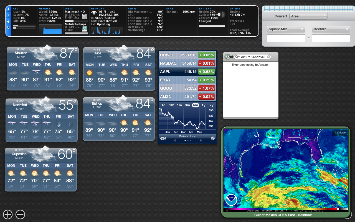Open Stocks widget info button

click(x=213, y=138)
